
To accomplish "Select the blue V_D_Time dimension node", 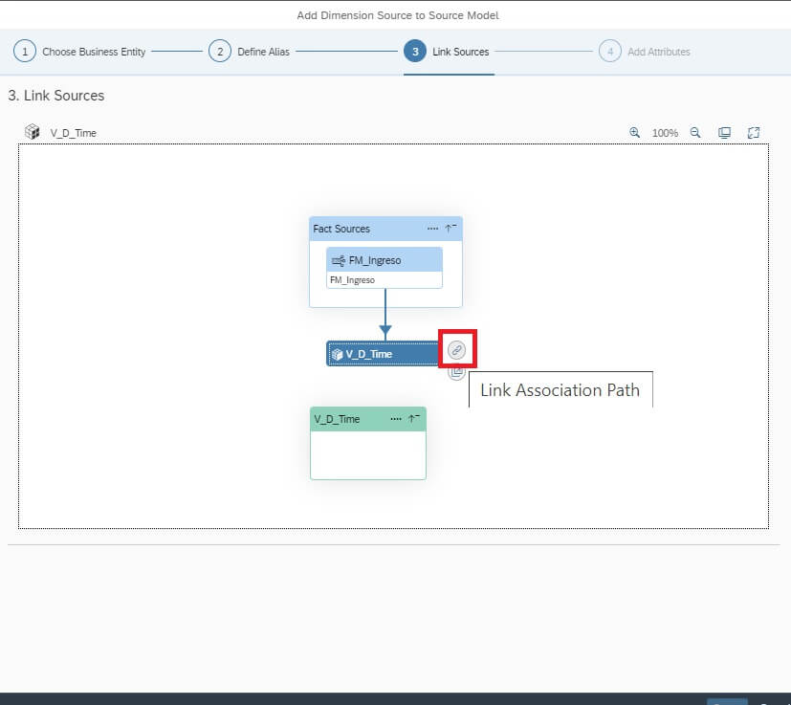I will (383, 354).
